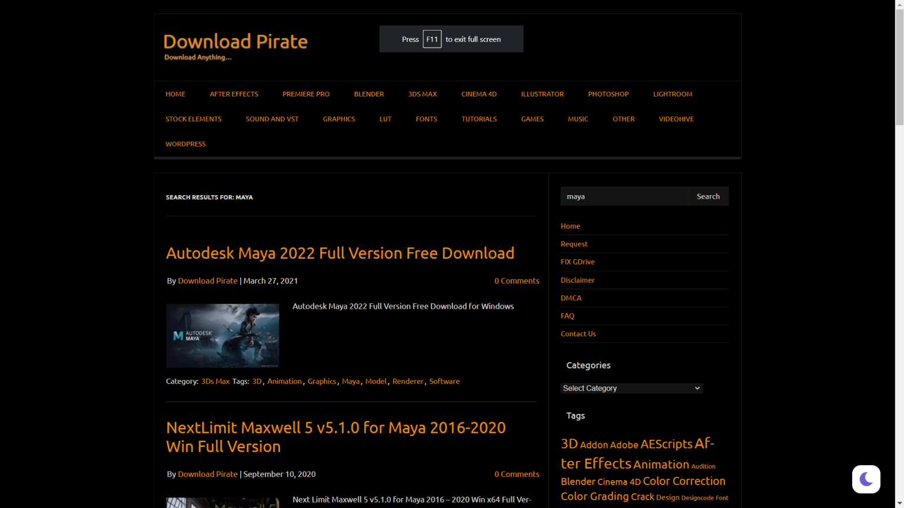This screenshot has width=904, height=508.
Task: Open TUTORIALS menu item
Action: [x=479, y=119]
